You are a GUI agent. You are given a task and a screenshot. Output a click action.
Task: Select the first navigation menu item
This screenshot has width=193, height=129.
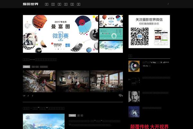[47, 5]
